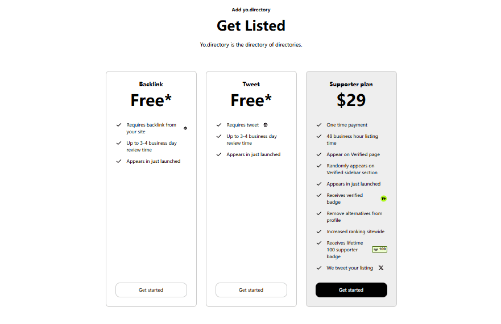This screenshot has height=324, width=501.
Task: Click the icon beside Requires backlink text
Action: 185,128
